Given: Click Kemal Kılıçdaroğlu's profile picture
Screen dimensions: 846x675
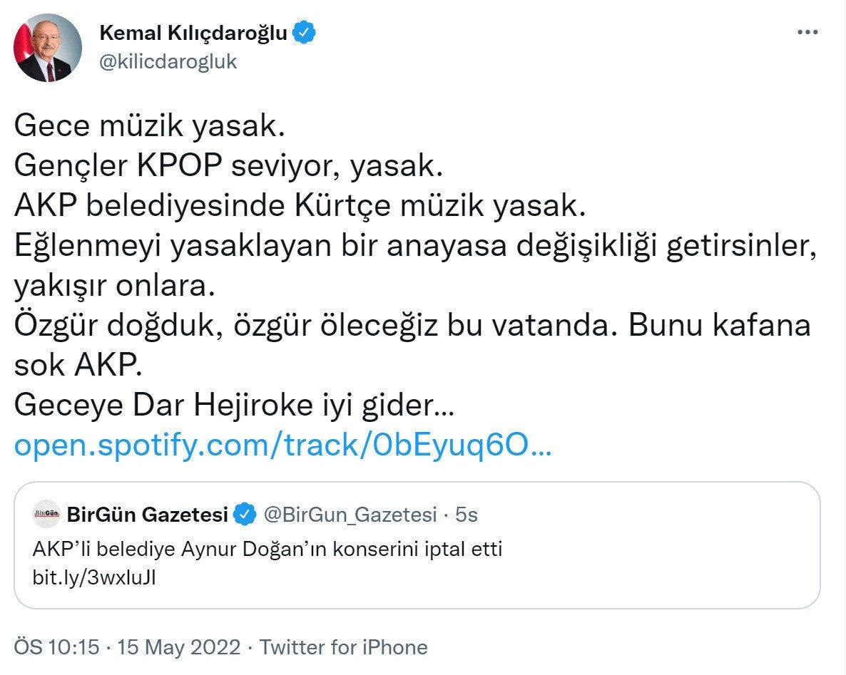Looking at the screenshot, I should click(47, 44).
